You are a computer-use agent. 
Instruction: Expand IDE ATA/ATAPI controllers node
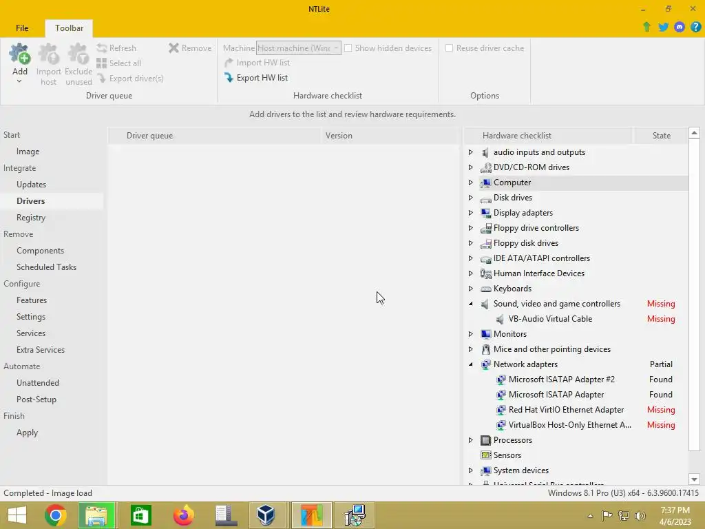click(x=471, y=258)
